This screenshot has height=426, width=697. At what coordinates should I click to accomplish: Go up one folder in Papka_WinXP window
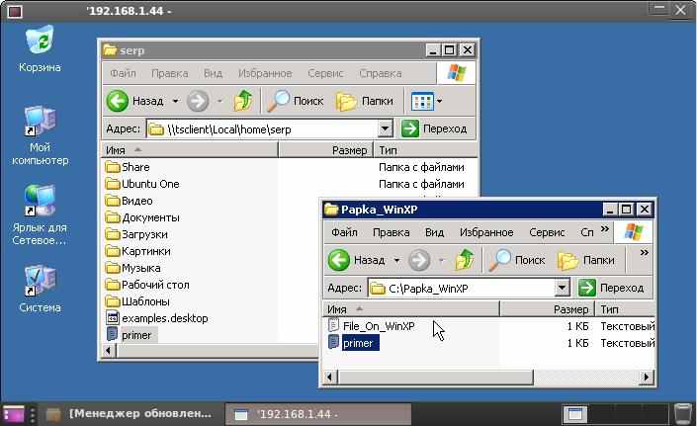pyautogui.click(x=465, y=259)
